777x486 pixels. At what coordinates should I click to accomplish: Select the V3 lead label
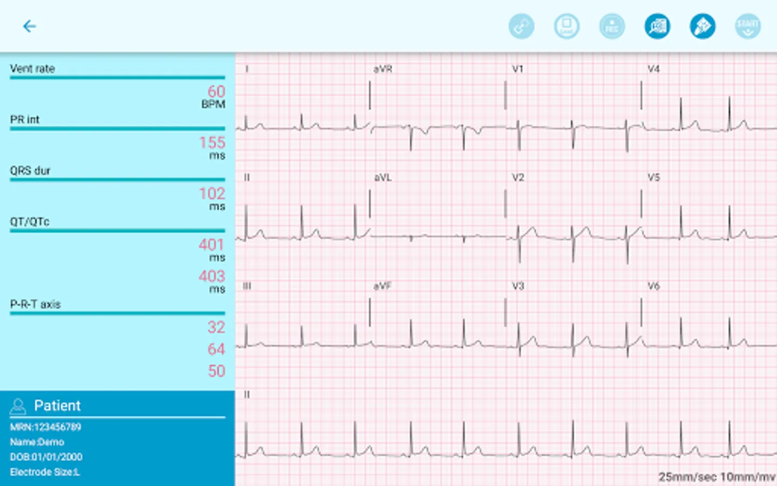(518, 286)
